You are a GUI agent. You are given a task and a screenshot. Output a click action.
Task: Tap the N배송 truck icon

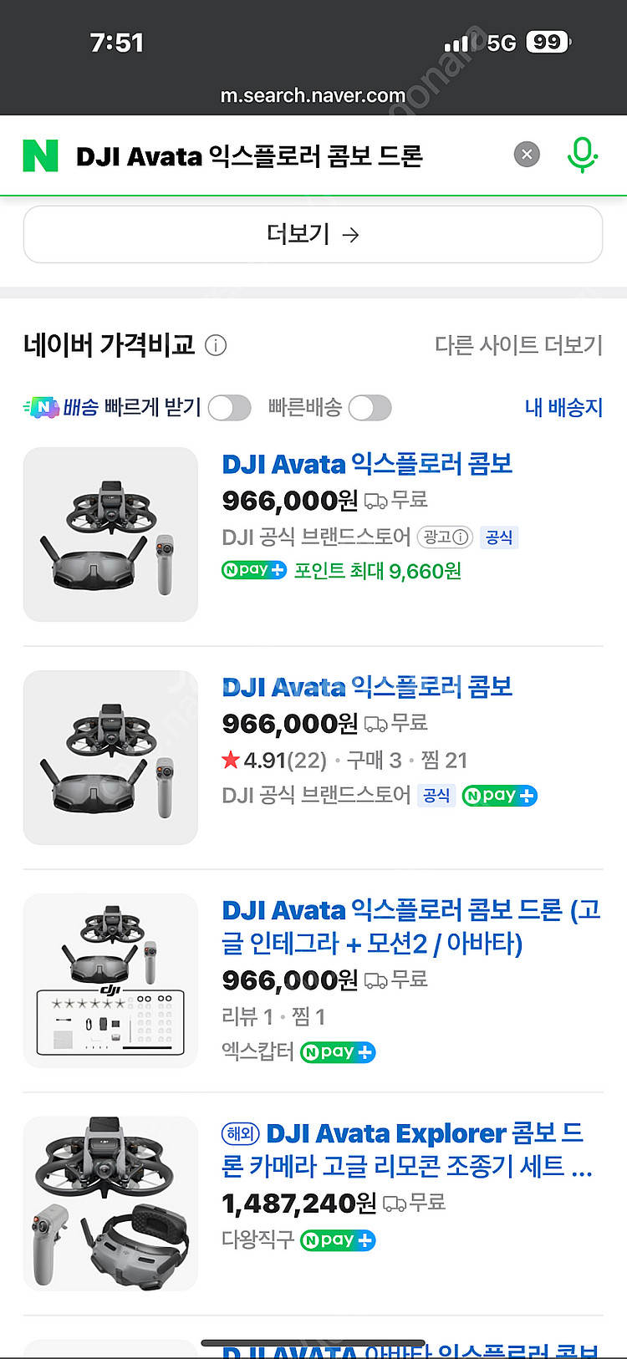pos(41,408)
